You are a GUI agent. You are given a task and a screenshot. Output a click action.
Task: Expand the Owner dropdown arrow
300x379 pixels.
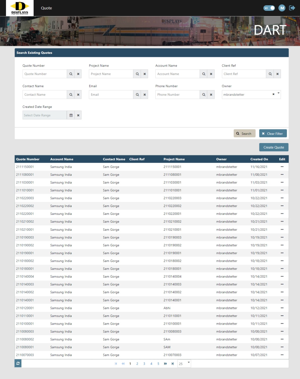(278, 93)
